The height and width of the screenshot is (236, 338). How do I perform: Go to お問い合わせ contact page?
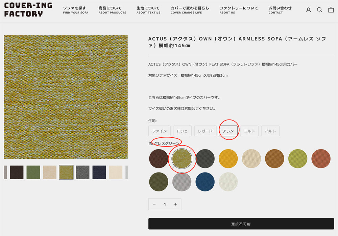(x=280, y=10)
